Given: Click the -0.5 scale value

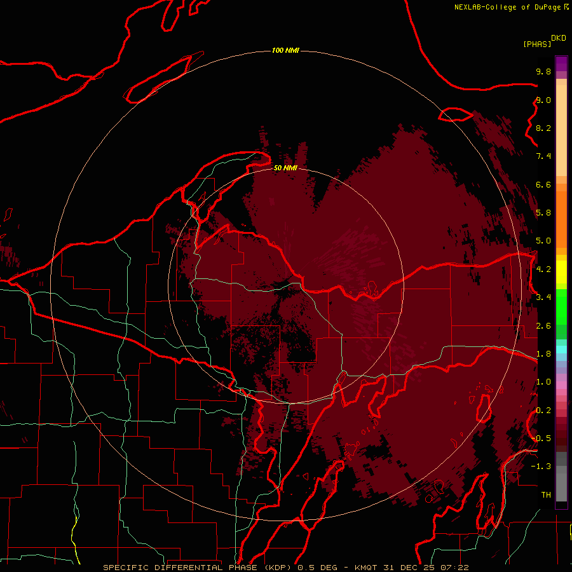Looking at the screenshot, I should click(x=541, y=439).
